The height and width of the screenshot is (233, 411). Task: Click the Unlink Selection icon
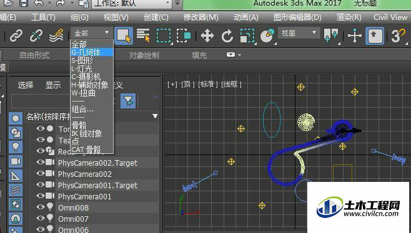36,36
